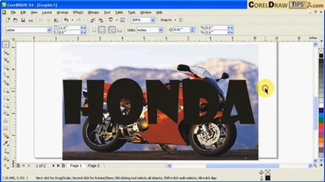Select the Interactive Blend tool
Image resolution: width=325 pixels, height=182 pixels.
(x=6, y=136)
